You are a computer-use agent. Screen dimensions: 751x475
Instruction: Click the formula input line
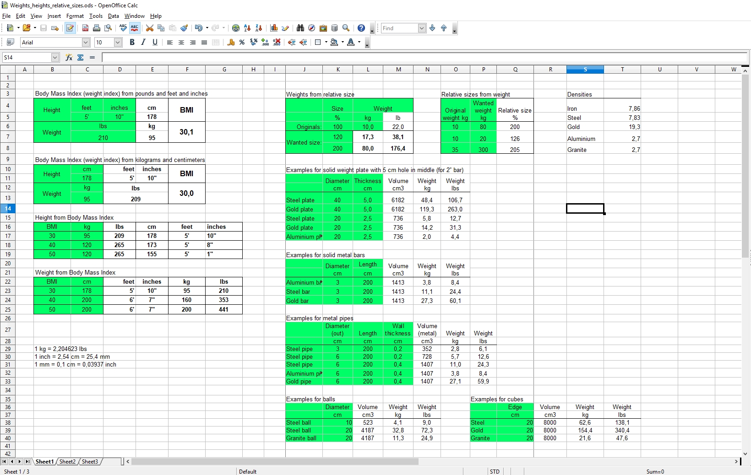(x=424, y=57)
